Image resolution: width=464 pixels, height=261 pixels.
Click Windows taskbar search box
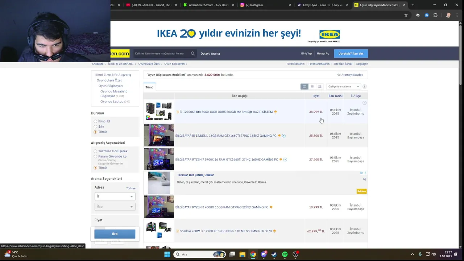pyautogui.click(x=199, y=254)
